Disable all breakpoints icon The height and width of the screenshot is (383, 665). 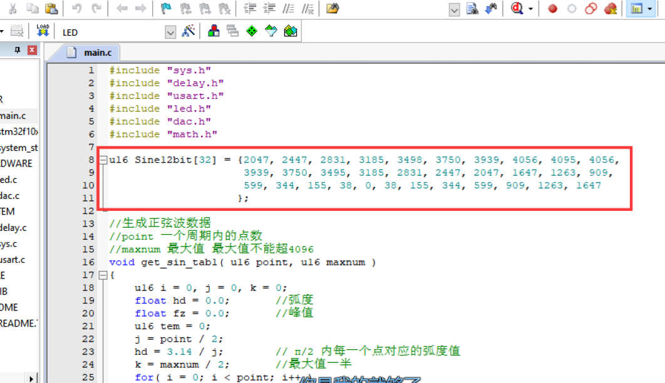590,9
